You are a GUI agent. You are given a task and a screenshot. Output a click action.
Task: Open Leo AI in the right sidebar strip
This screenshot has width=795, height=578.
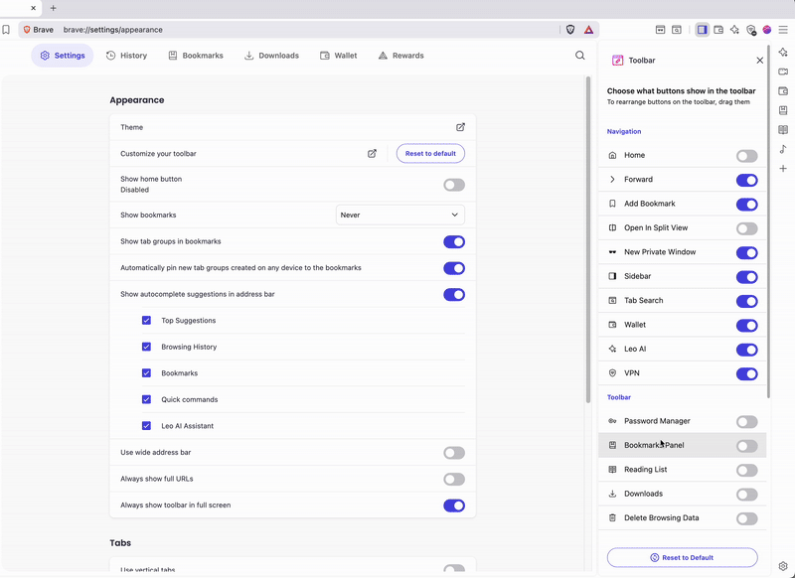click(x=783, y=53)
